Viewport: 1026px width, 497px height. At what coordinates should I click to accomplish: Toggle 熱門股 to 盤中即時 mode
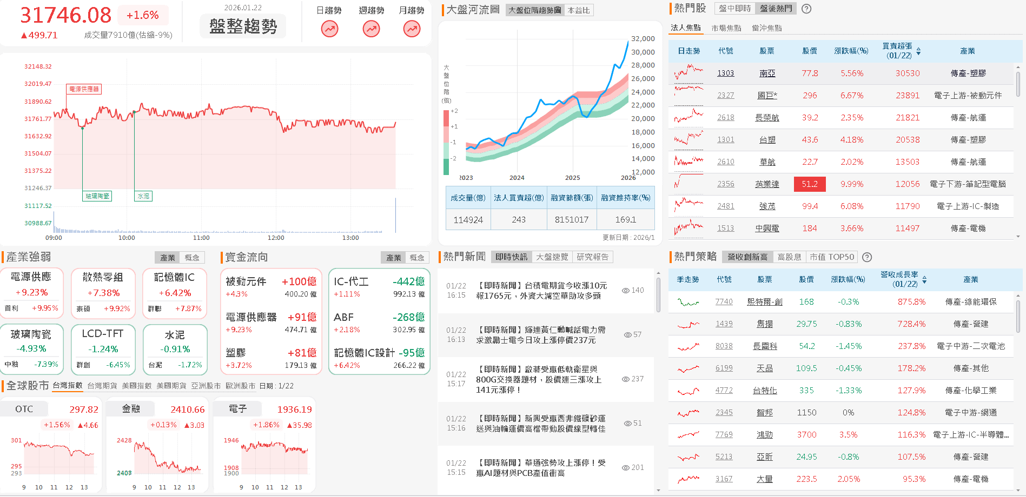coord(734,9)
